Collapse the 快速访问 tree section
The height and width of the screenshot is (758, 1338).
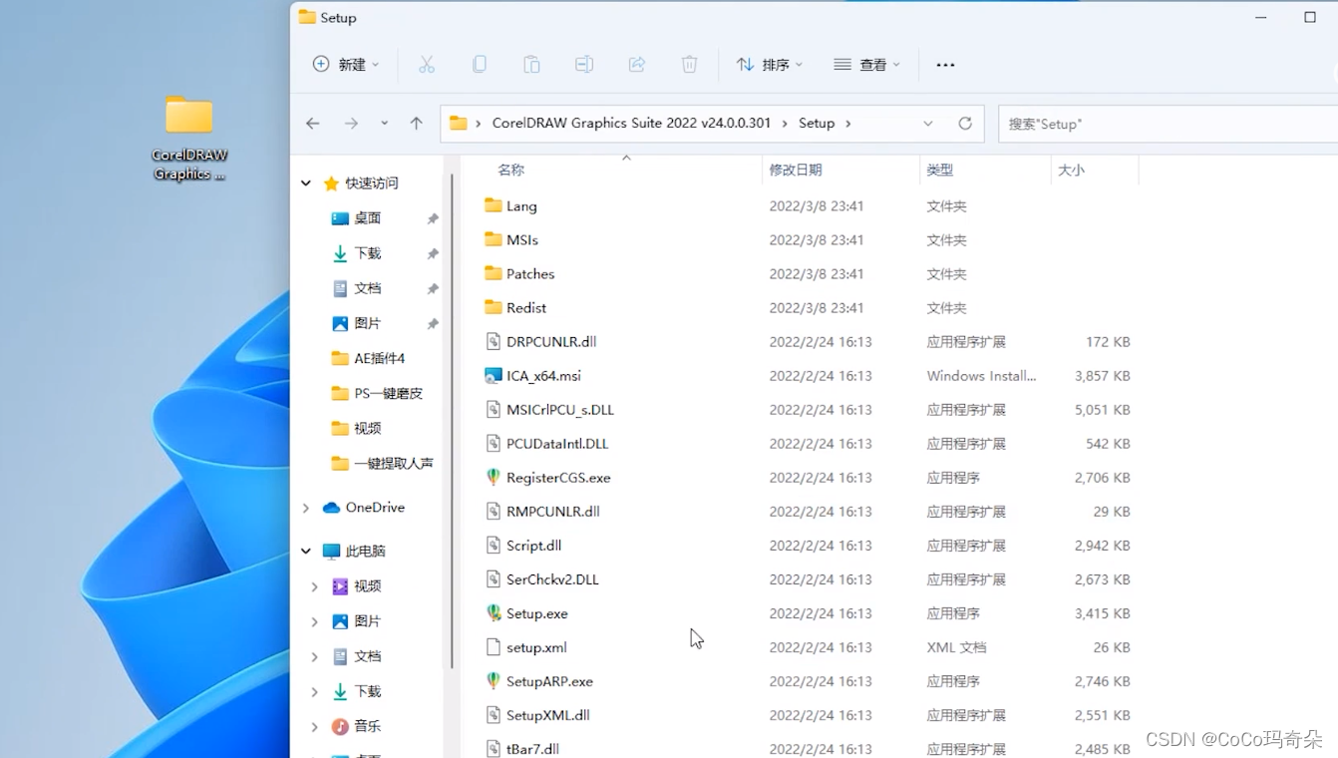[x=306, y=184]
